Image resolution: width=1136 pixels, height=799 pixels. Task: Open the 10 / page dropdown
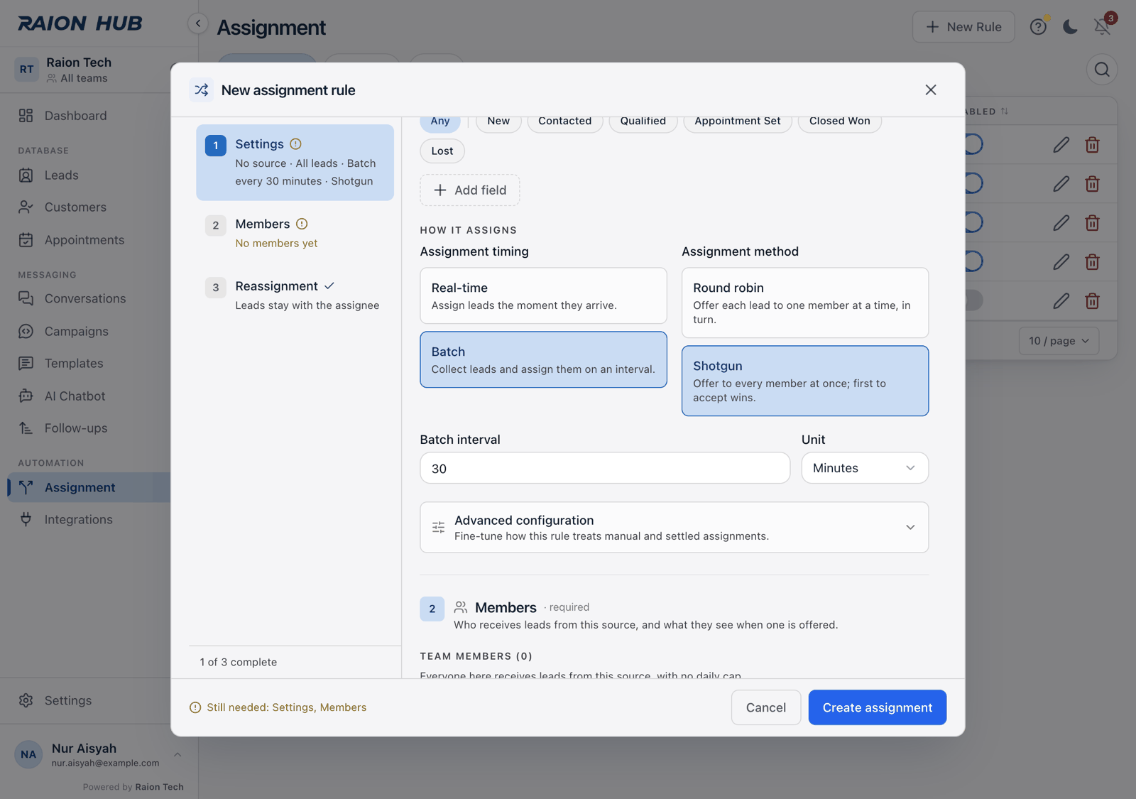tap(1059, 341)
